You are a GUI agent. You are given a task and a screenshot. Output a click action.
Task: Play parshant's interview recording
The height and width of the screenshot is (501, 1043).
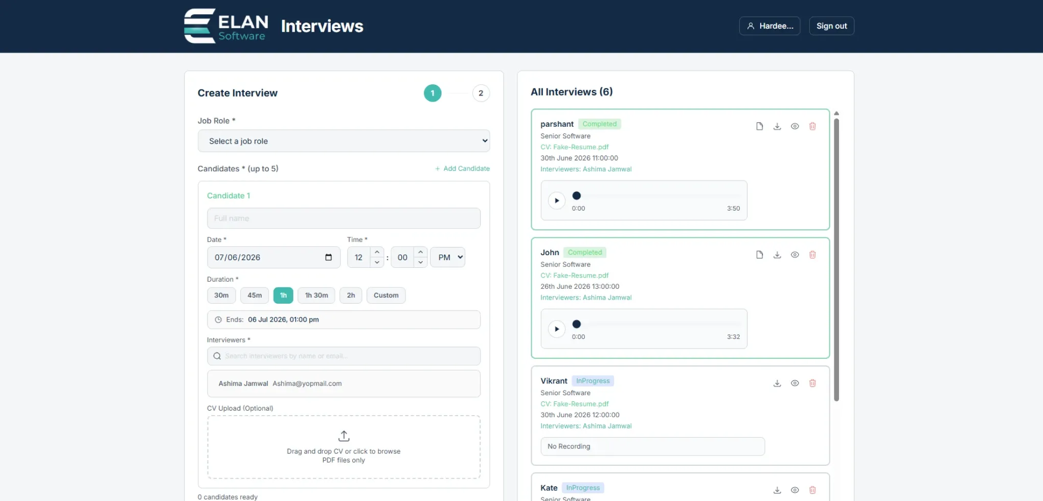[557, 200]
